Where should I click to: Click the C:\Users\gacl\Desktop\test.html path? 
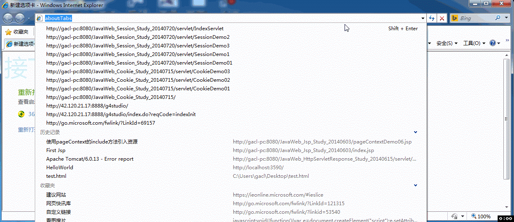(271, 176)
